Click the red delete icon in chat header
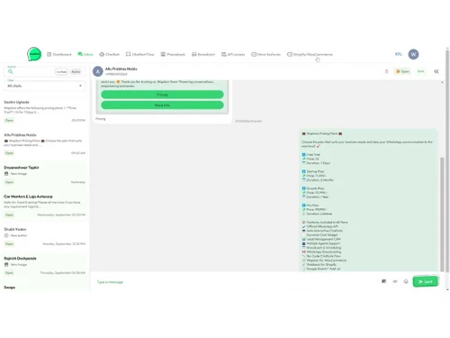The image size is (450, 338). 386,71
